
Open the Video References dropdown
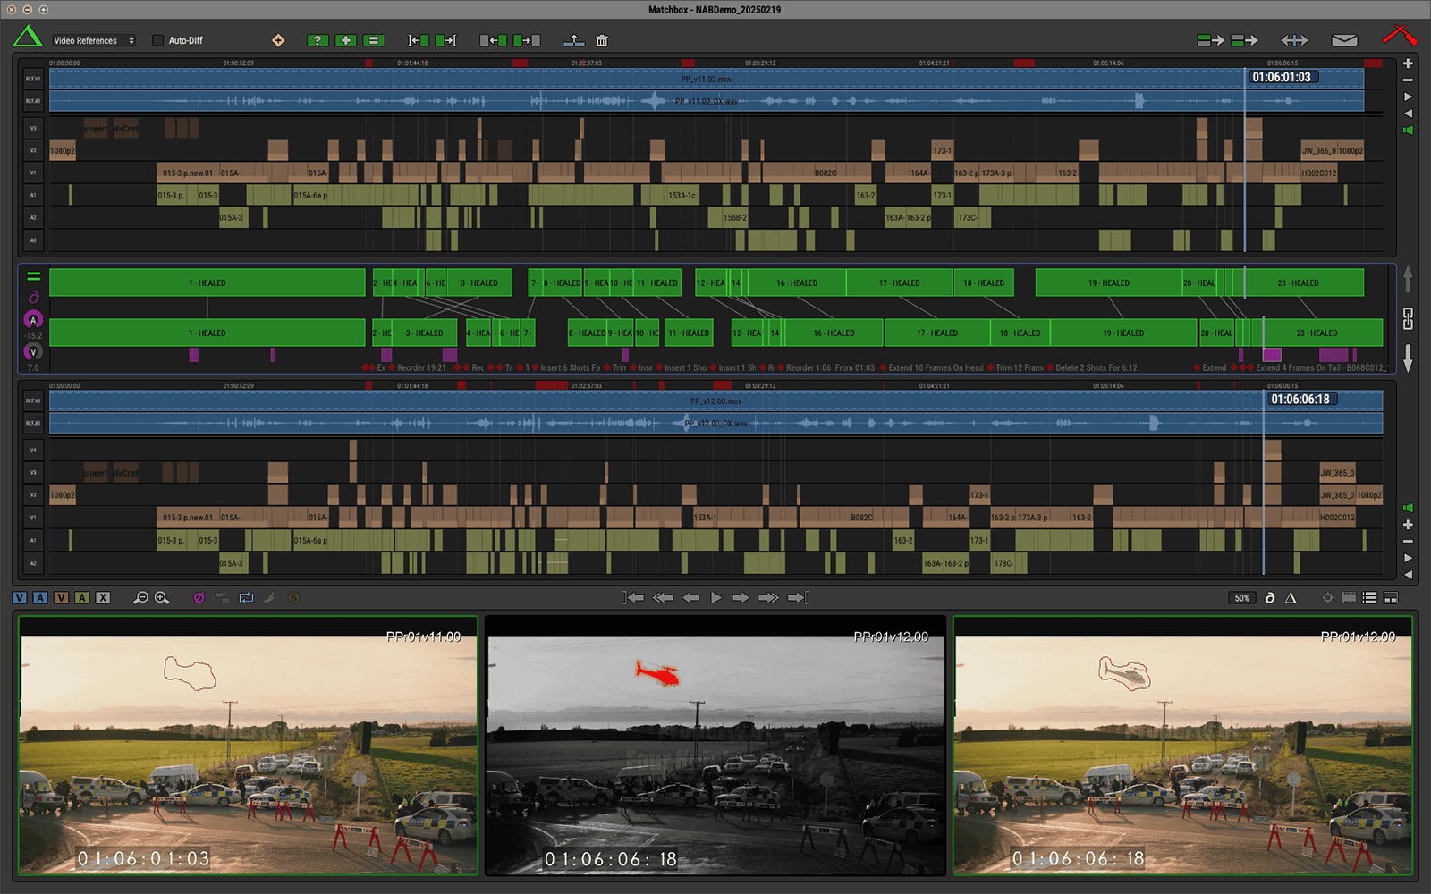[93, 40]
